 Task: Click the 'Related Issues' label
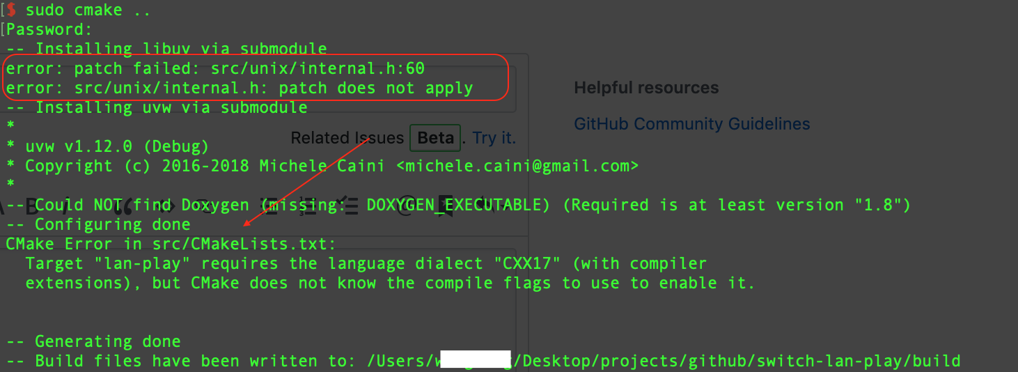point(347,138)
